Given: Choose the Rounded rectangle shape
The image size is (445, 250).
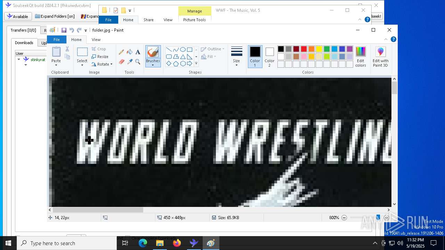Looking at the screenshot, I should pos(169,57).
